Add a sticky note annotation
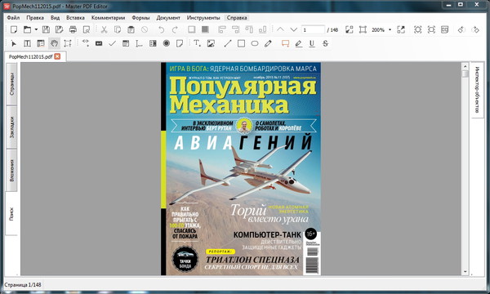The width and height of the screenshot is (490, 294). (x=180, y=43)
